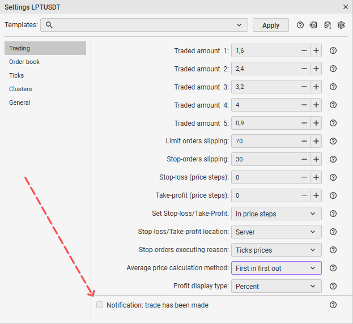Open help icon next to Apply button
Image resolution: width=353 pixels, height=324 pixels.
pos(300,25)
